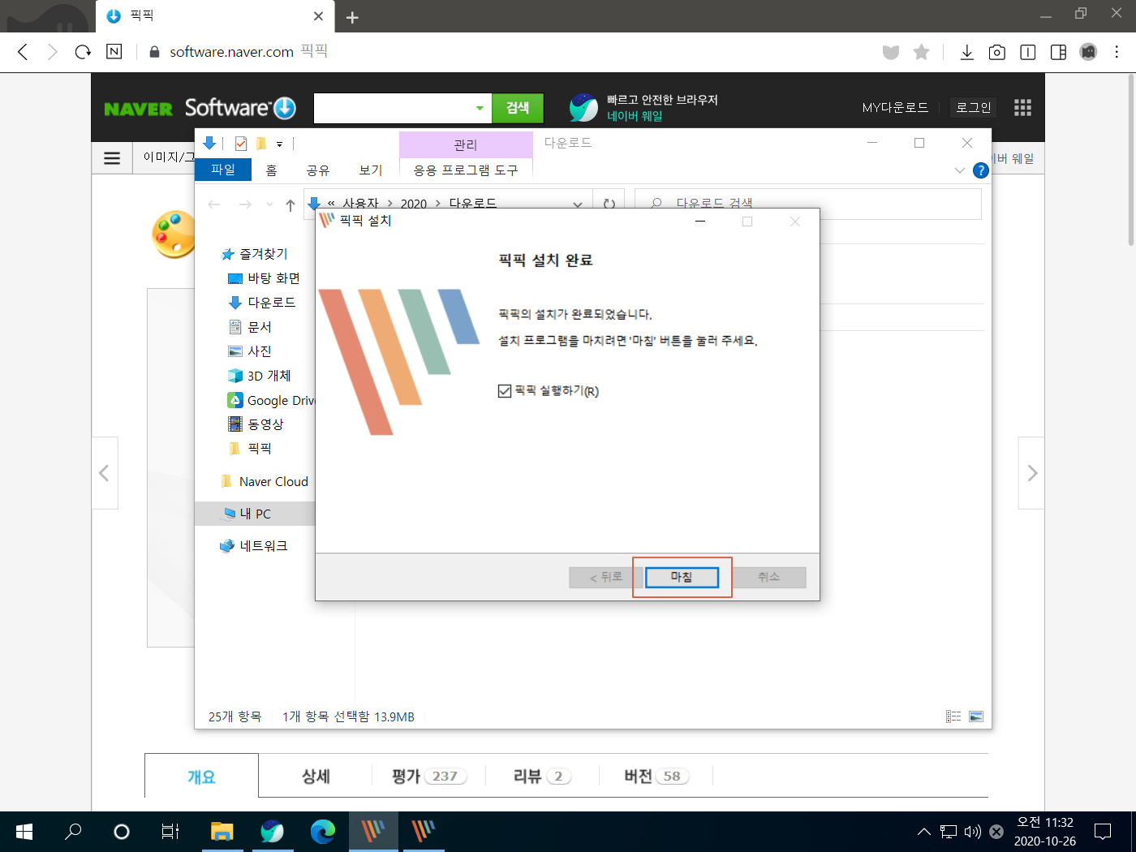Click new folder icon in Explorer title bar
The height and width of the screenshot is (852, 1136).
point(261,144)
